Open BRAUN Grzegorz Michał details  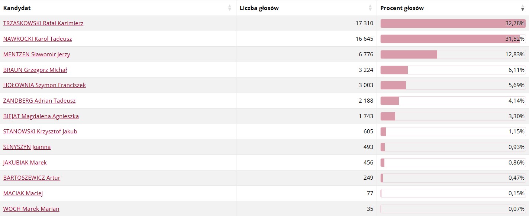click(x=35, y=70)
